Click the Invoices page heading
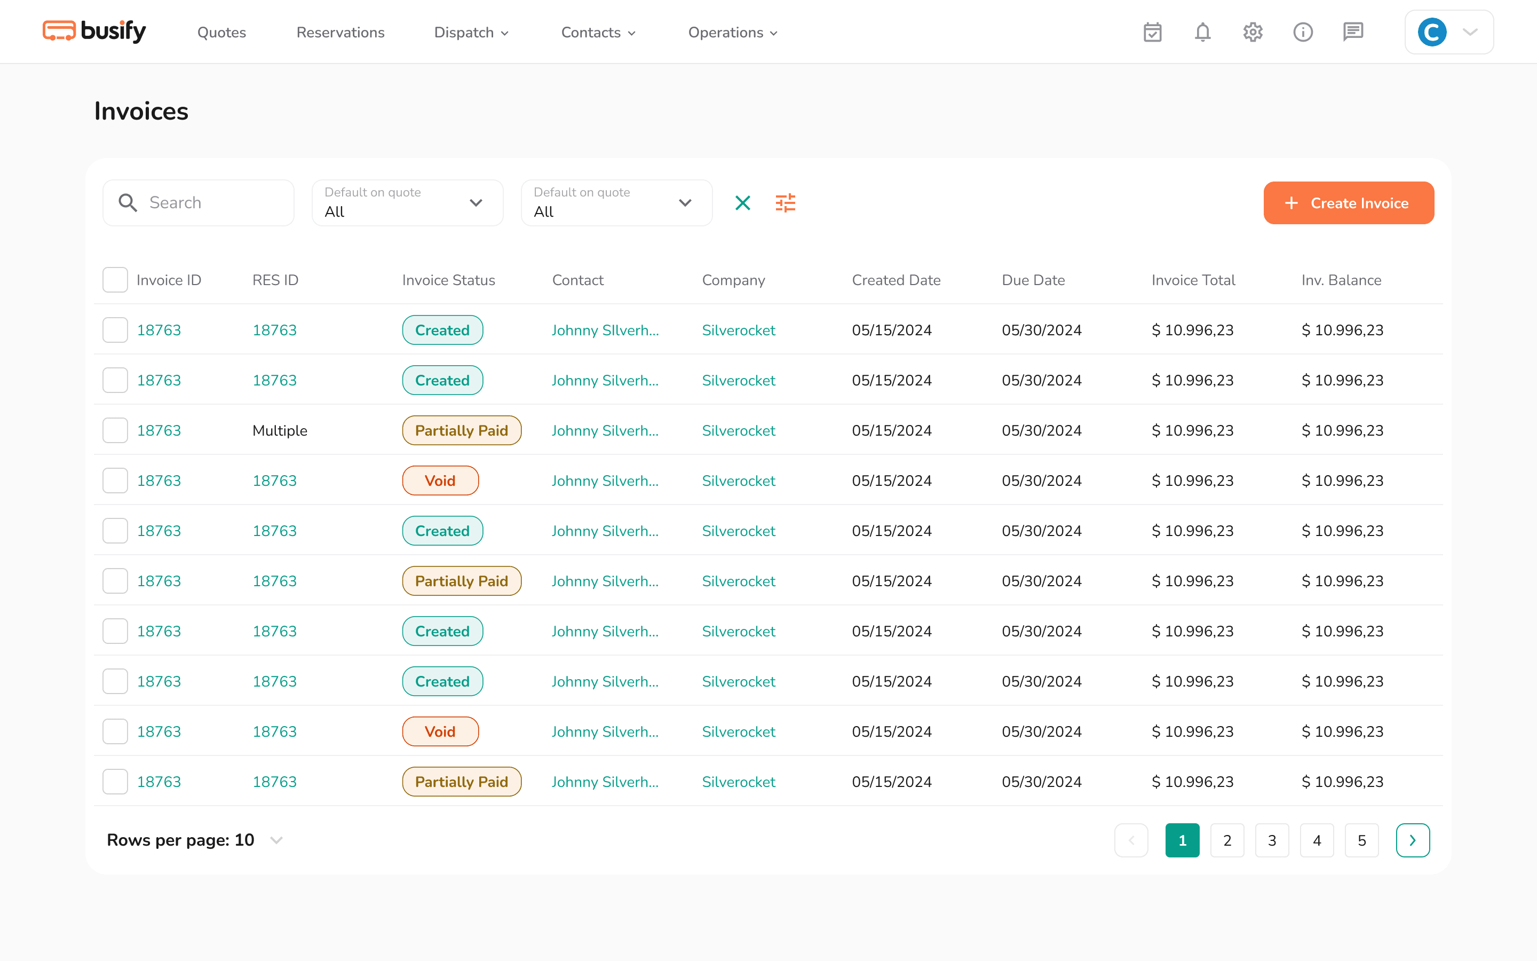The image size is (1537, 961). coord(141,111)
